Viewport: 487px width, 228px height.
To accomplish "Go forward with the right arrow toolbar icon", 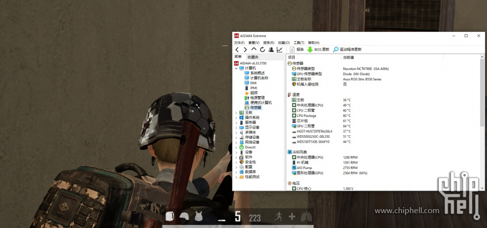I will point(245,50).
